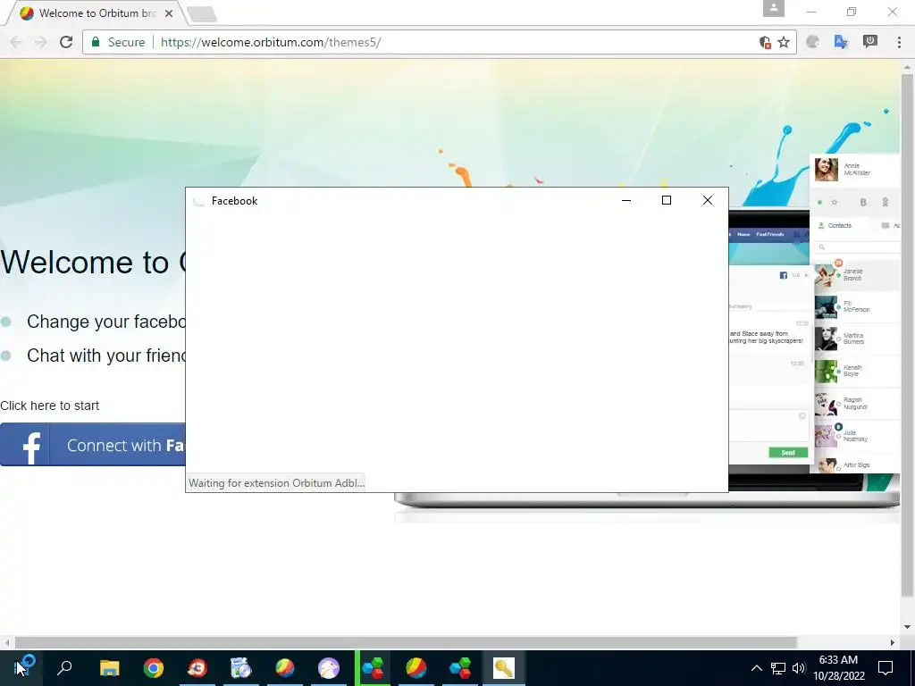915x686 pixels.
Task: Click the grey round extension icon
Action: coord(813,42)
